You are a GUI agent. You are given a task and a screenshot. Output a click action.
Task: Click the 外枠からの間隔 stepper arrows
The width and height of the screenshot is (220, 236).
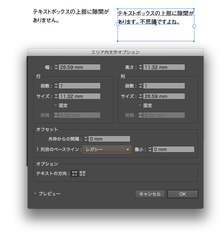click(x=86, y=139)
